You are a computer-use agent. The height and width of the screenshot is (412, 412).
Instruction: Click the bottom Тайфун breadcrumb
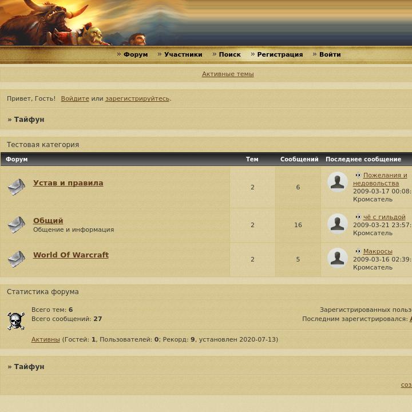(x=29, y=367)
